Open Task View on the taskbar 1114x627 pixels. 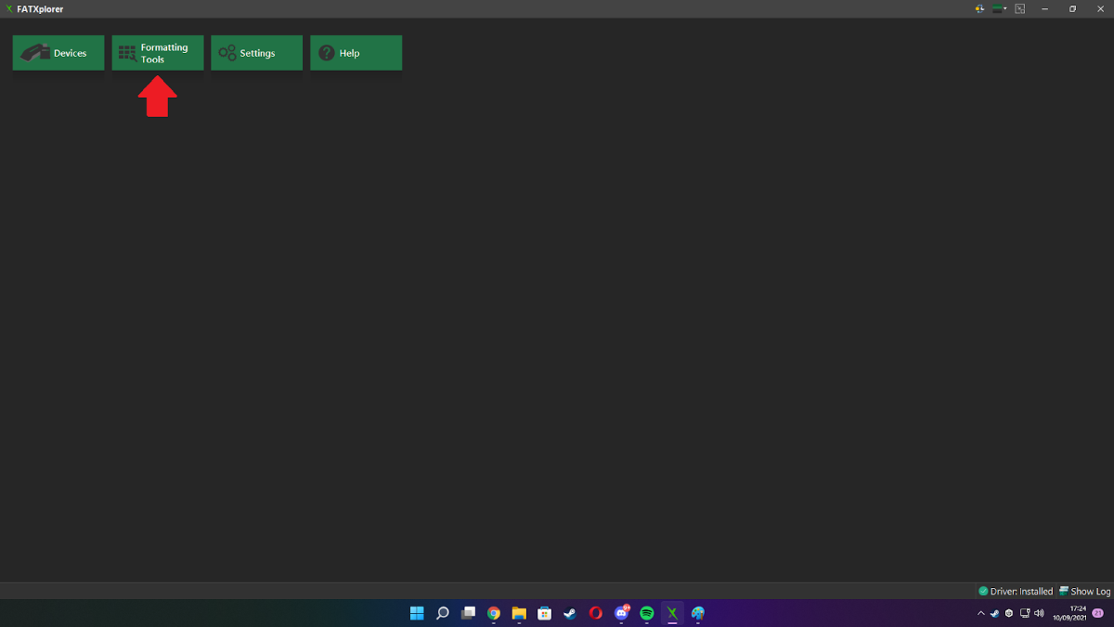[x=469, y=613]
